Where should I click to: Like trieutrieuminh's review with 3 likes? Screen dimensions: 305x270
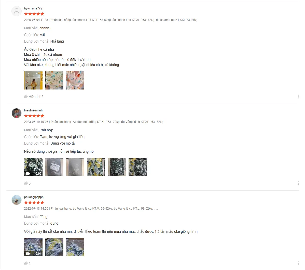click(x=26, y=183)
